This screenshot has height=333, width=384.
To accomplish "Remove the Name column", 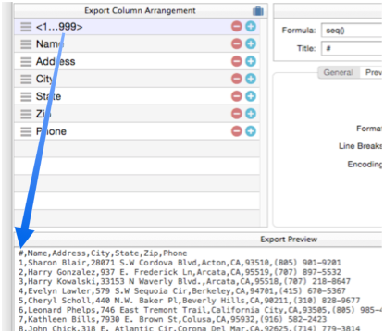I will pos(237,43).
